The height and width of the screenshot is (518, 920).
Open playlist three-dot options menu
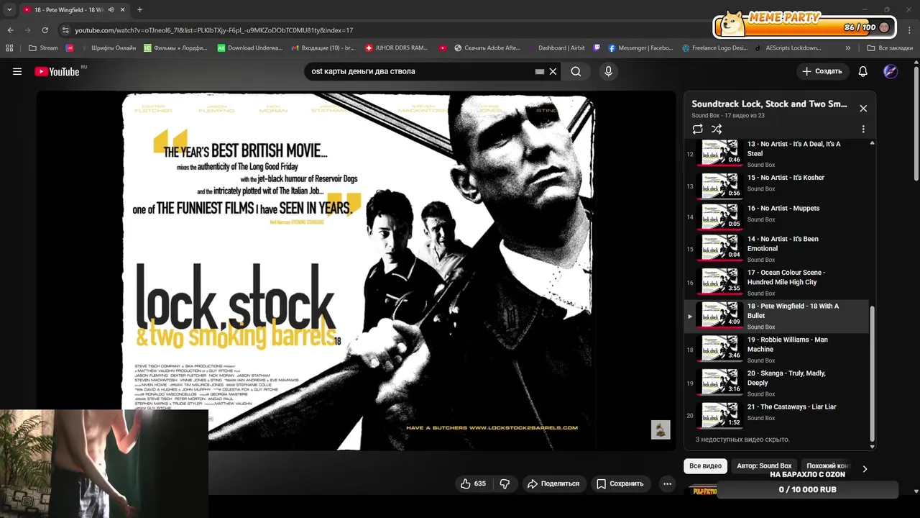pyautogui.click(x=863, y=129)
